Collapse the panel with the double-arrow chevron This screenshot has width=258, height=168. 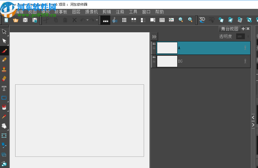(154, 36)
